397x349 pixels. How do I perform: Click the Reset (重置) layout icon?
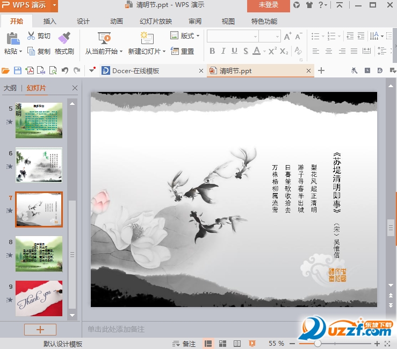175,51
